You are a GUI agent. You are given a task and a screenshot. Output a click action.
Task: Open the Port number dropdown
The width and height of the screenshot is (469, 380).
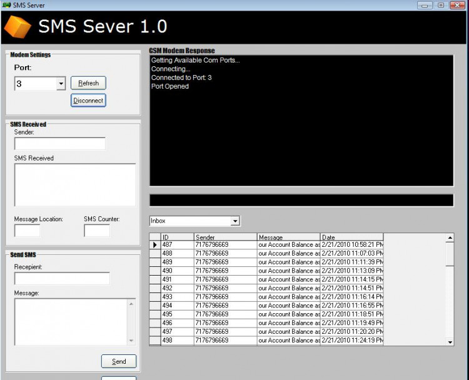pyautogui.click(x=61, y=83)
